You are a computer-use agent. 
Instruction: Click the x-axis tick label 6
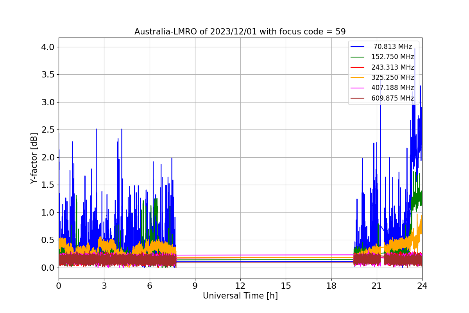click(x=149, y=286)
